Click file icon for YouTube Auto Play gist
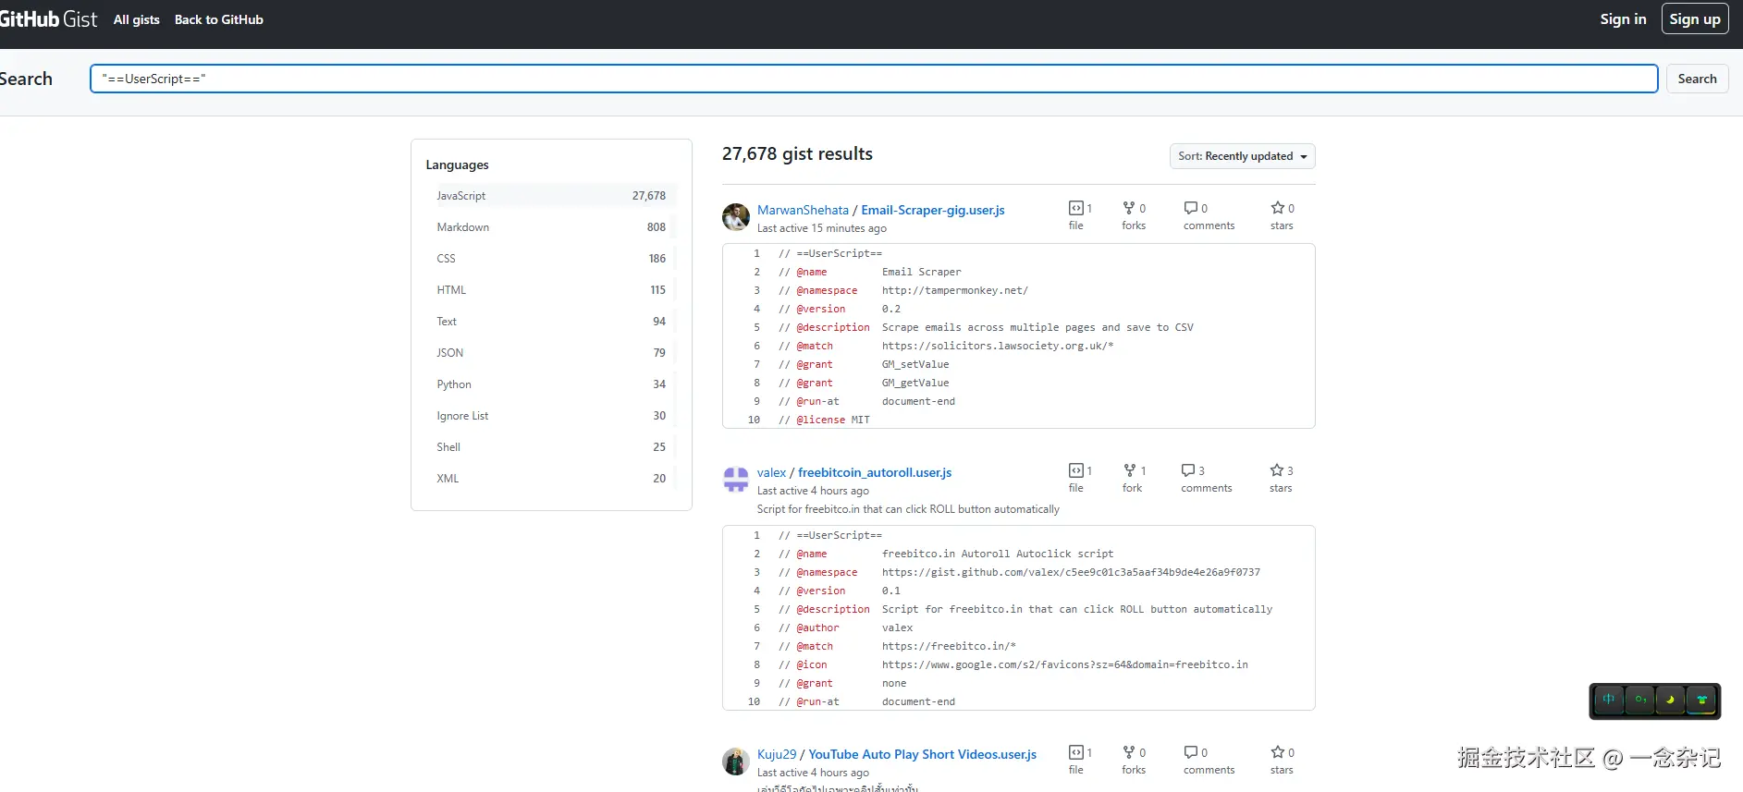The height and width of the screenshot is (792, 1743). point(1076,752)
